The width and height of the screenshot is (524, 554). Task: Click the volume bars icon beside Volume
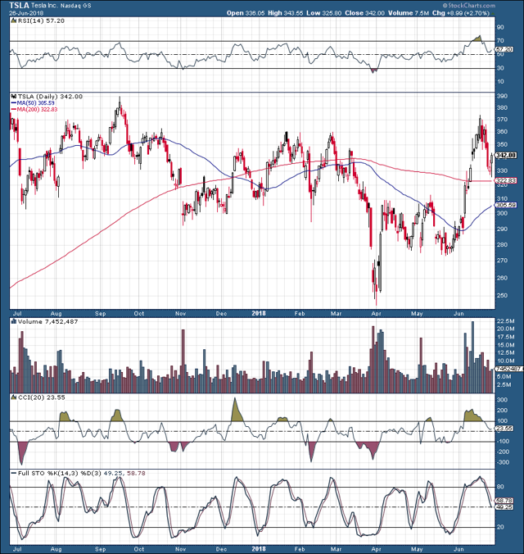[x=14, y=321]
